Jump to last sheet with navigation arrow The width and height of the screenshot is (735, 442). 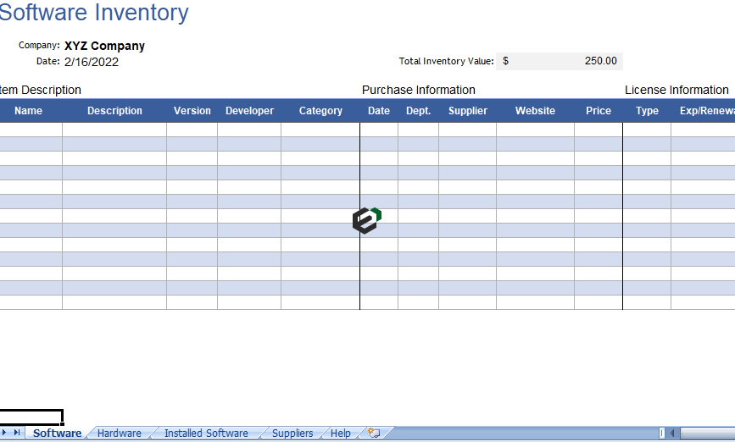17,433
